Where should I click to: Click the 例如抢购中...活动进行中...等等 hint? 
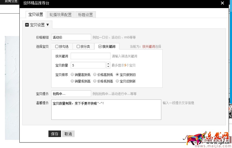pyautogui.click(x=114, y=94)
